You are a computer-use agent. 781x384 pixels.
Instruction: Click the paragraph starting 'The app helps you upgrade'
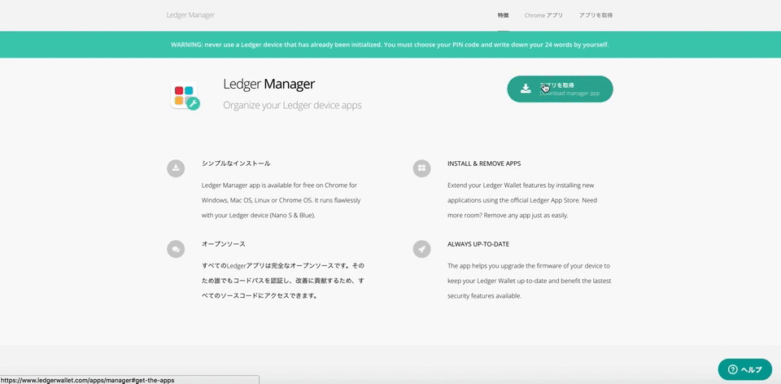[x=530, y=281]
